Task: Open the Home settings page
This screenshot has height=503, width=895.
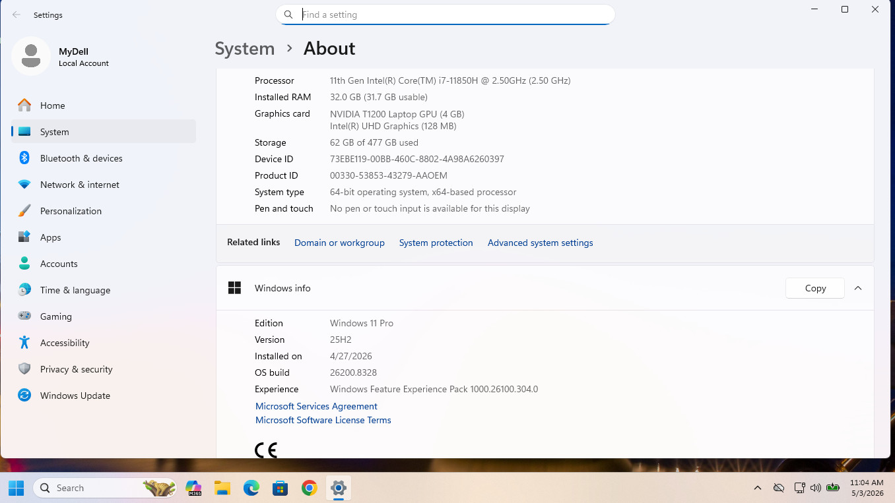Action: tap(104, 105)
